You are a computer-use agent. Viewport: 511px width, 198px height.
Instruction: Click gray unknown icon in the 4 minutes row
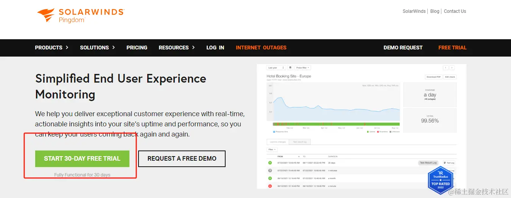pyautogui.click(x=270, y=170)
